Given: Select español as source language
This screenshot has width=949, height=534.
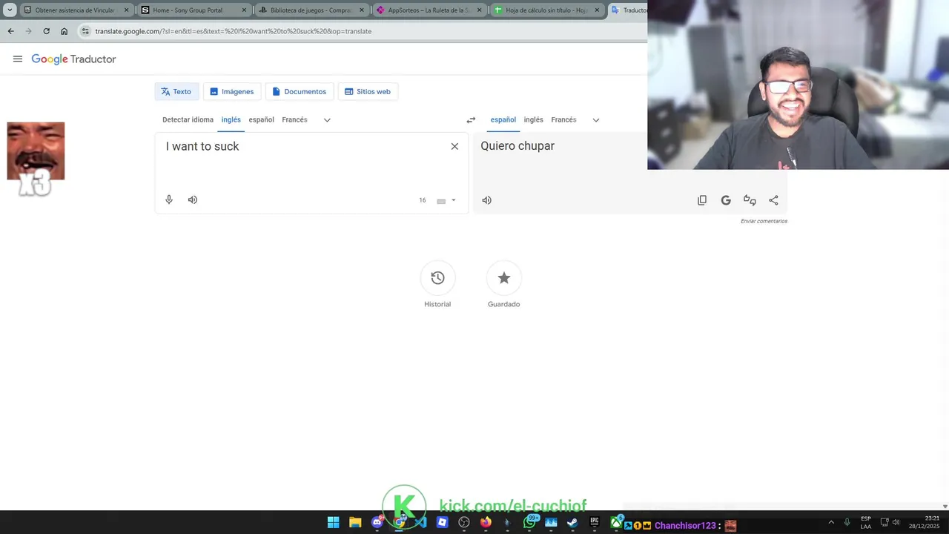Looking at the screenshot, I should pyautogui.click(x=261, y=119).
